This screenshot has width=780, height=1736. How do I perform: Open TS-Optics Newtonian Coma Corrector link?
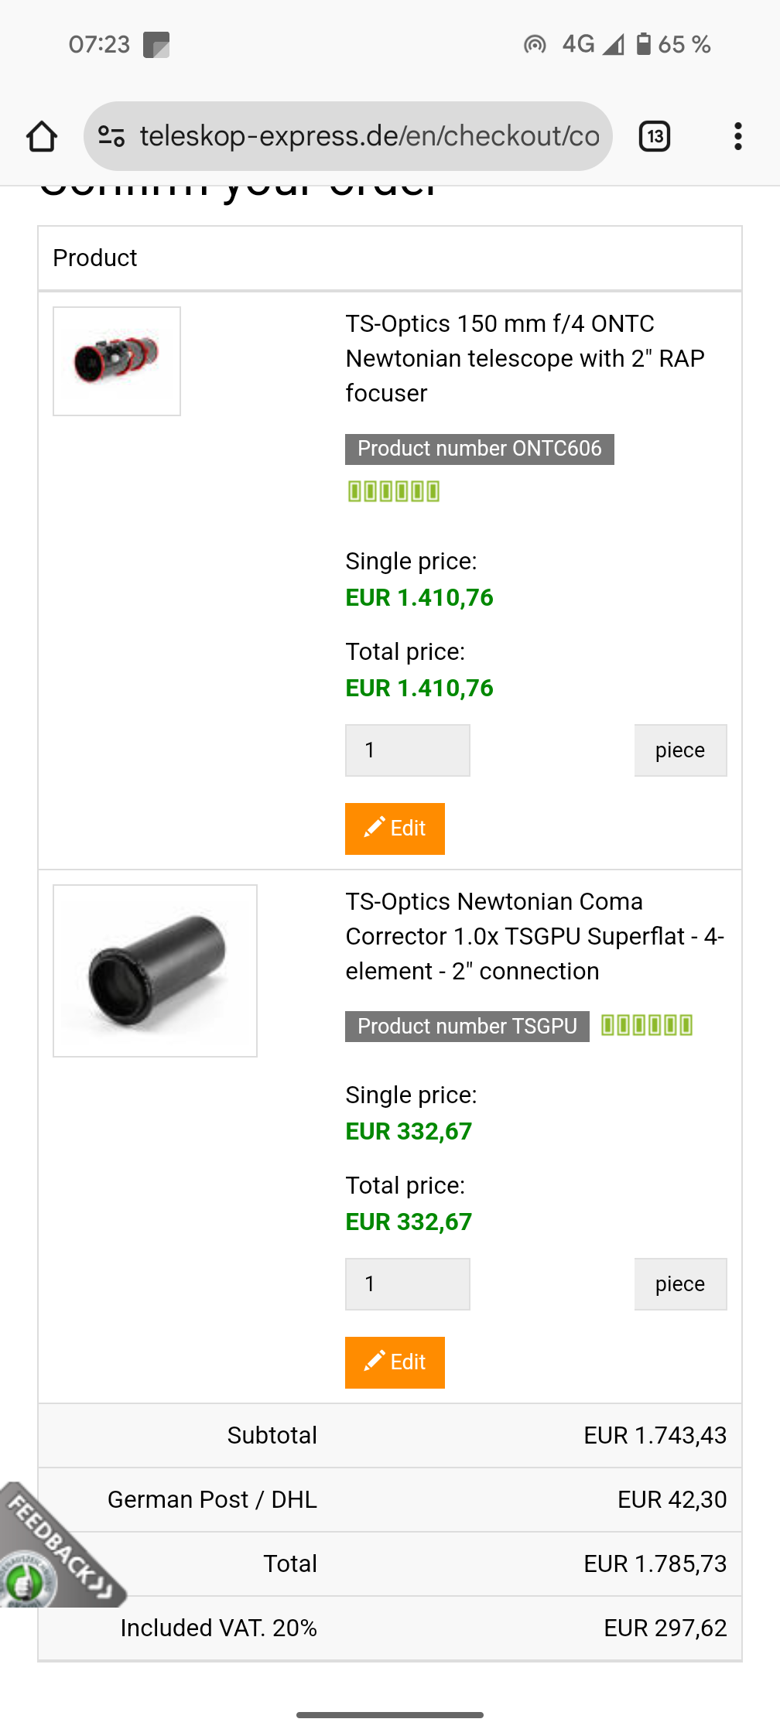534,936
